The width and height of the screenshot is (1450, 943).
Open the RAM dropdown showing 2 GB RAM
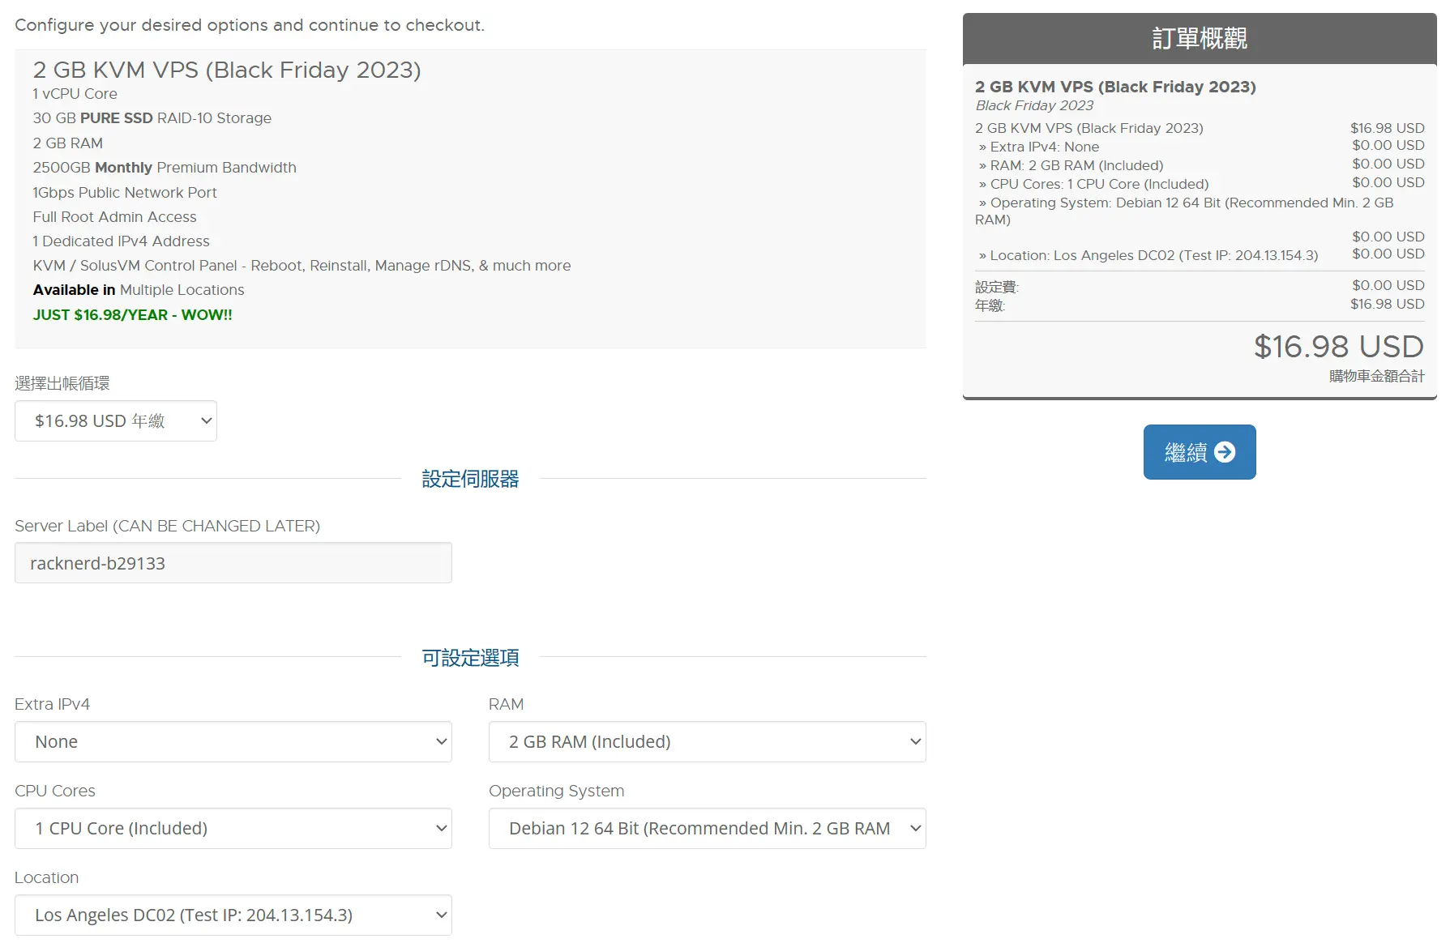pos(708,742)
